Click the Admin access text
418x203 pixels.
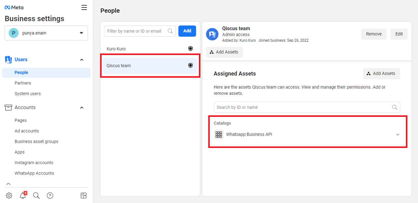pyautogui.click(x=236, y=35)
